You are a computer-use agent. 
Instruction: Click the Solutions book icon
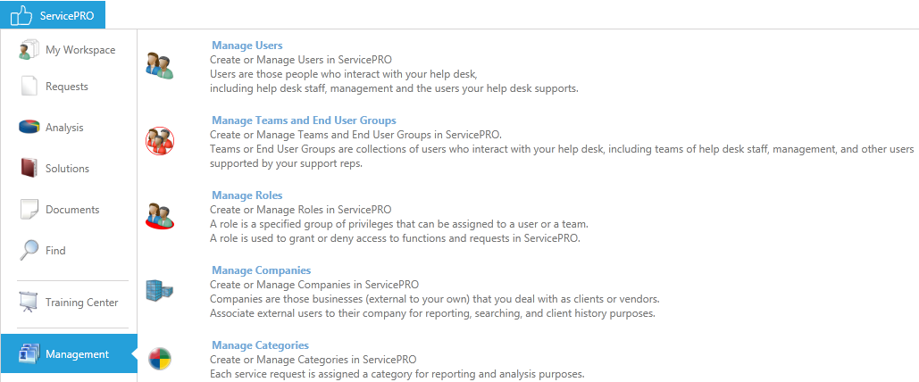(x=29, y=168)
